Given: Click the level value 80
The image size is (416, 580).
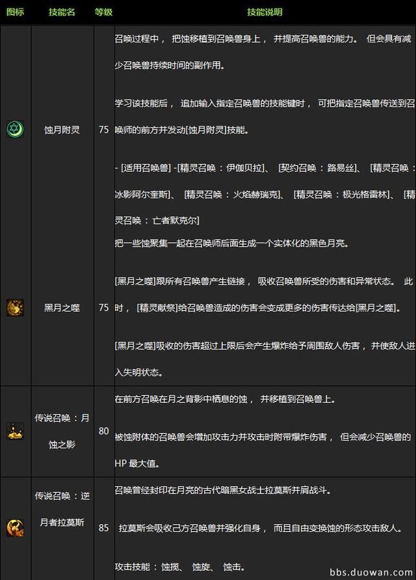Looking at the screenshot, I should [104, 432].
